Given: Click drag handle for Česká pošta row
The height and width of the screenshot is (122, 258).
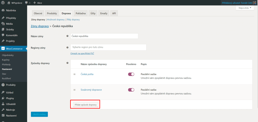Looking at the screenshot, I should 74,74.
